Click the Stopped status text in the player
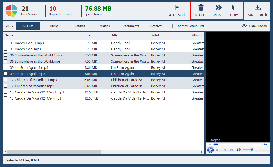273x167 pixels. pos(215,140)
